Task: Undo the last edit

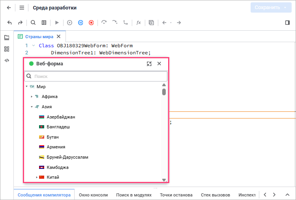Action: (x=9, y=22)
